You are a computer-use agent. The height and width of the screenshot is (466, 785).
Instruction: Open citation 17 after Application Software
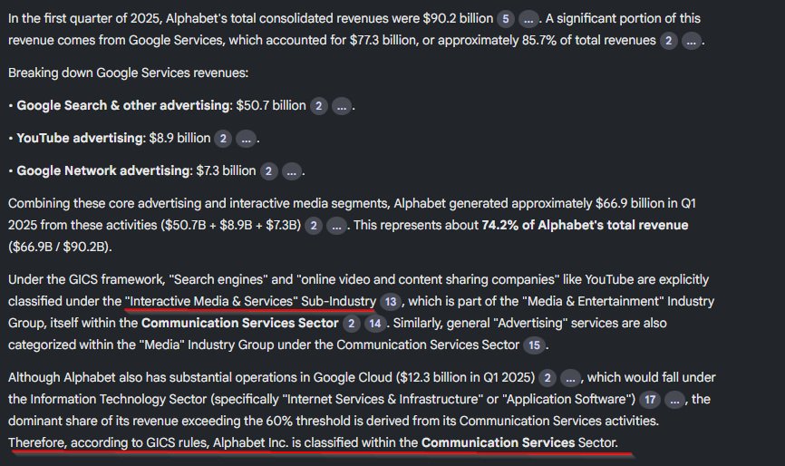click(x=648, y=400)
